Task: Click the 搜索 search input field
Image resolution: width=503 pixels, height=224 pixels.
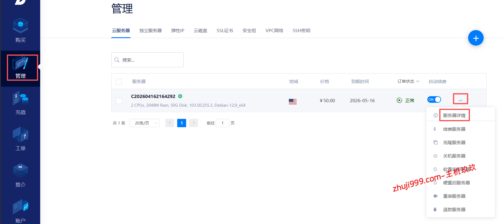Action: point(150,60)
